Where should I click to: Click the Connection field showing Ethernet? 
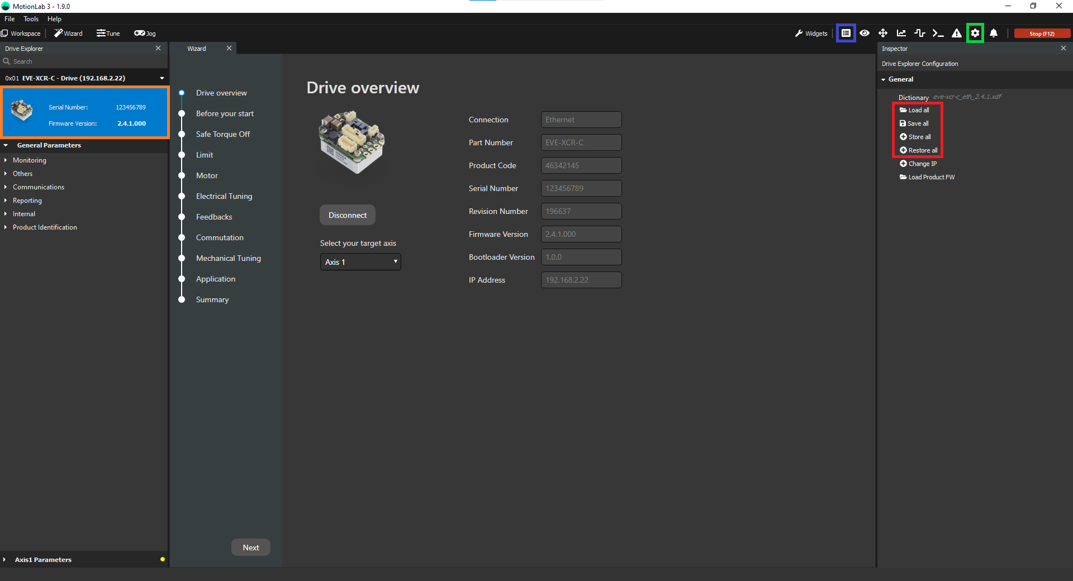581,120
